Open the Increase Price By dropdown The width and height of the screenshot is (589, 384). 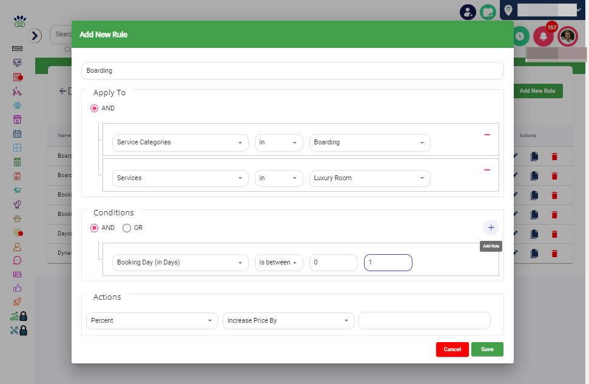[289, 321]
